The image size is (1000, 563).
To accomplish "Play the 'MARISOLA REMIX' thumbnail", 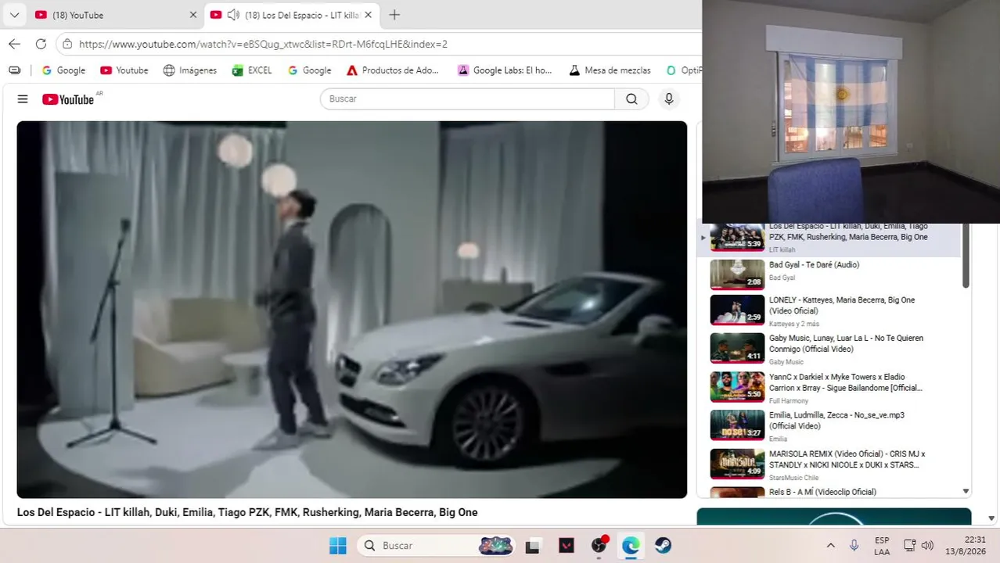I will click(737, 463).
